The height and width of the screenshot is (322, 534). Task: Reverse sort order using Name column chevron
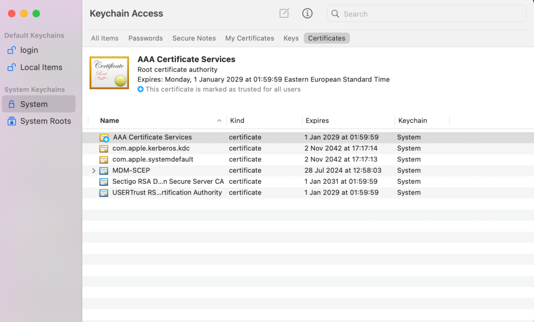point(220,121)
